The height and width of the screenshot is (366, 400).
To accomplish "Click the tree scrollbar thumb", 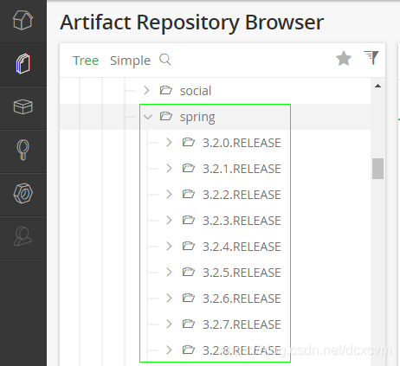I will click(x=377, y=169).
